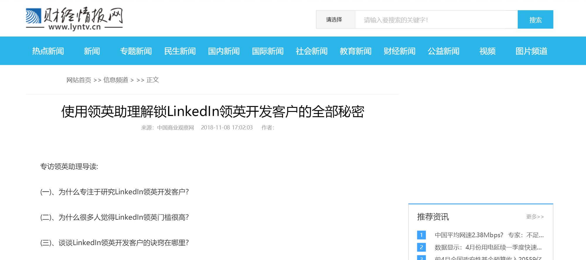Open 公益新闻 section
586x260 pixels.
pos(444,51)
